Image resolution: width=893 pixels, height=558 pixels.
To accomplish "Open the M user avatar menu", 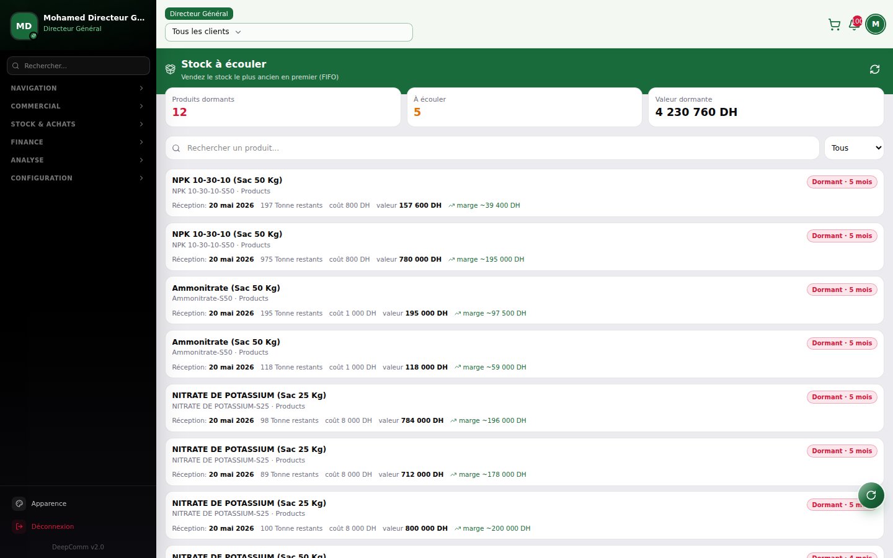I will [x=876, y=24].
